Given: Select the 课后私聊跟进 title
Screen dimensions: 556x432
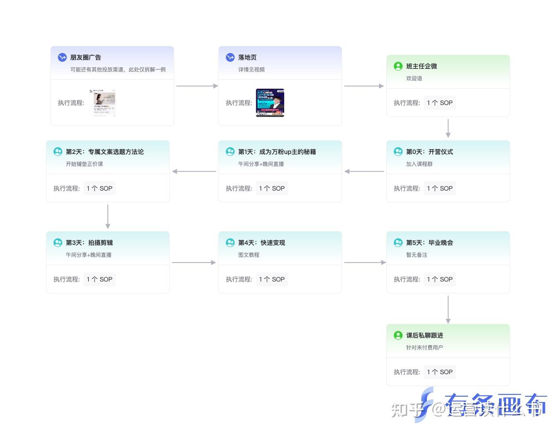Looking at the screenshot, I should tap(425, 335).
